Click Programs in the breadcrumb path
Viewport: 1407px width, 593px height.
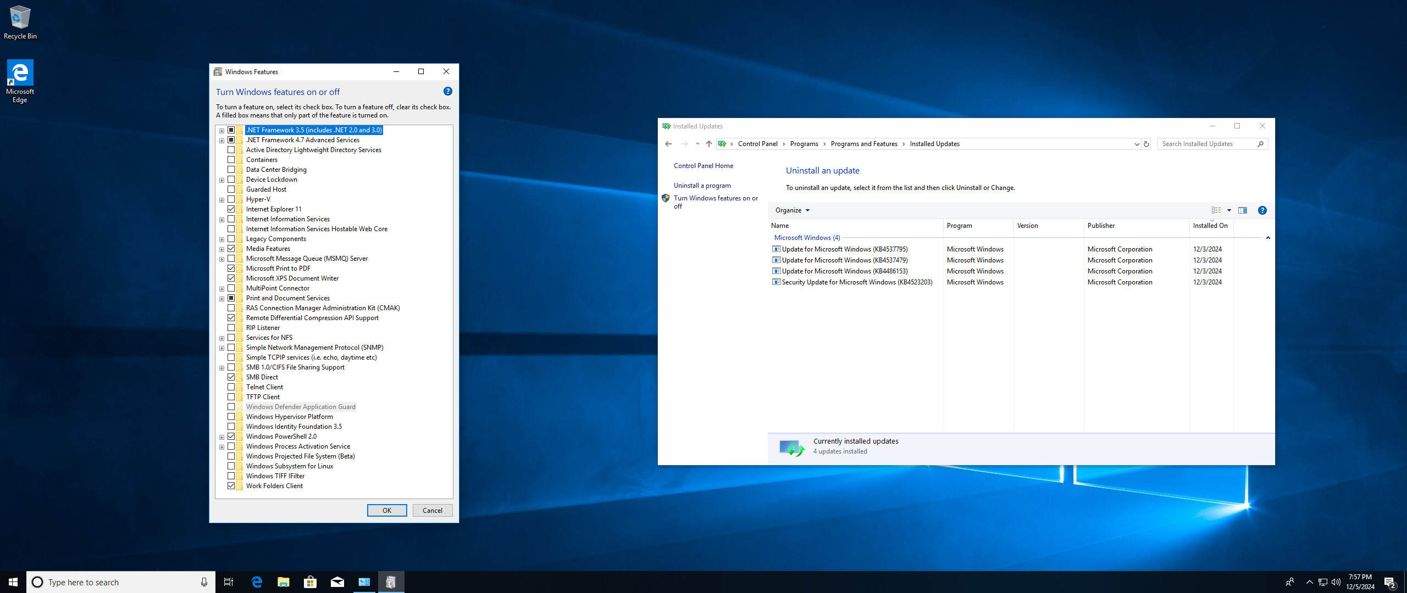[x=804, y=144]
